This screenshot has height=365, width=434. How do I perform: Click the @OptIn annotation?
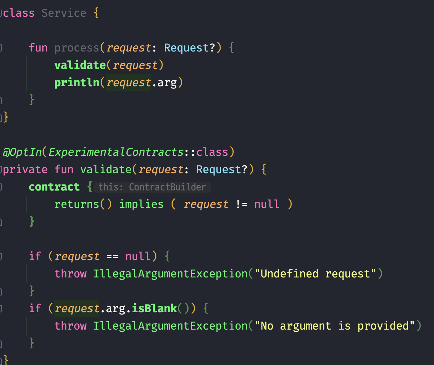click(22, 152)
